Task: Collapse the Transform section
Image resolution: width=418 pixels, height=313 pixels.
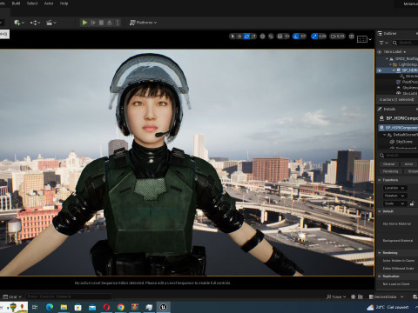Action: [380, 180]
